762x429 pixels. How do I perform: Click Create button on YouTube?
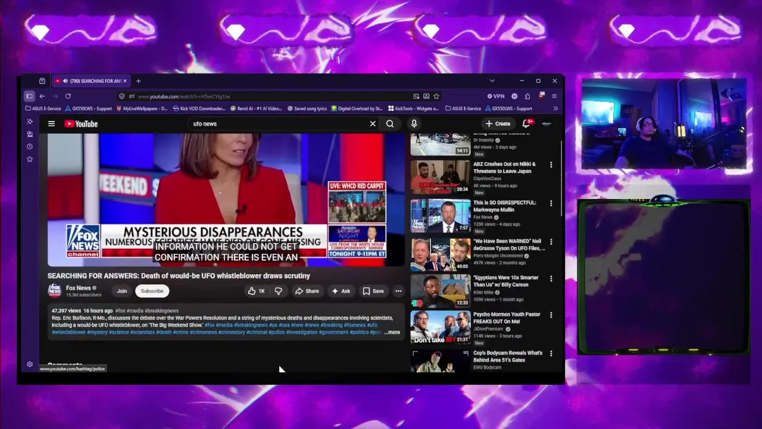[x=498, y=124]
